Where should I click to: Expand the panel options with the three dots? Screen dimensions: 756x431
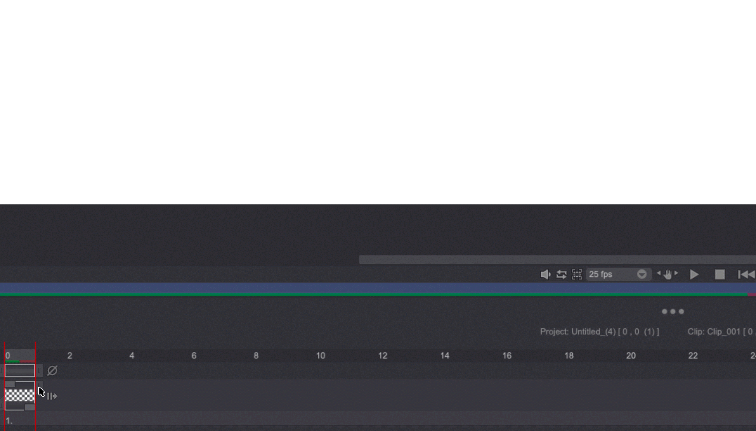point(673,311)
